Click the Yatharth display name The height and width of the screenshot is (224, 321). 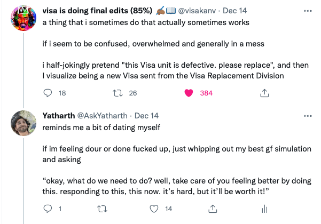pyautogui.click(x=58, y=116)
